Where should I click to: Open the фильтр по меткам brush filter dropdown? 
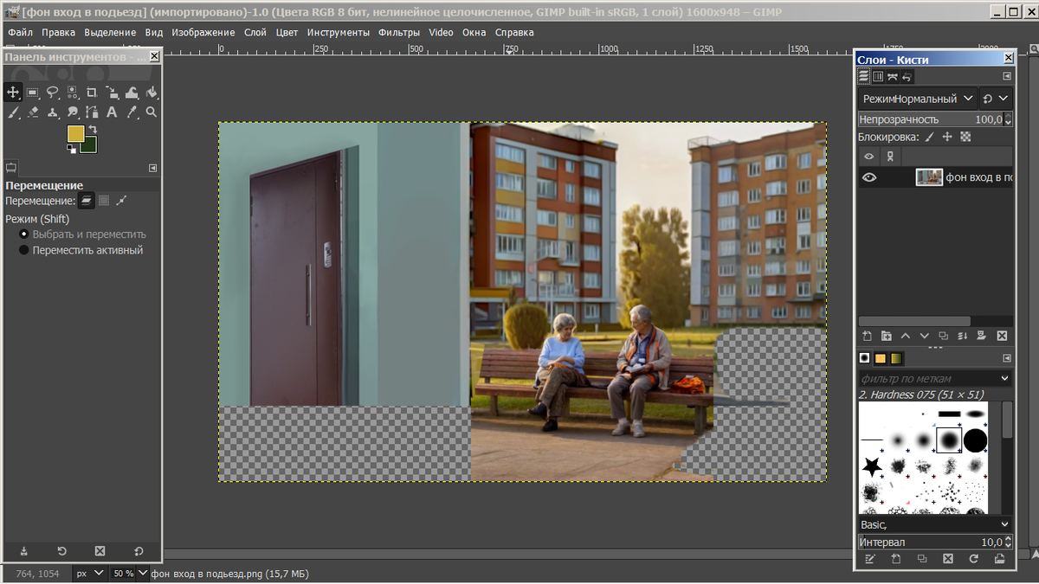(935, 378)
